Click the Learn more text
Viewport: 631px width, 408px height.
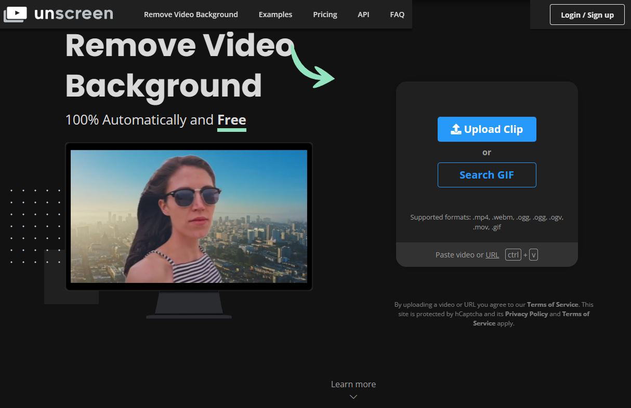coord(353,384)
